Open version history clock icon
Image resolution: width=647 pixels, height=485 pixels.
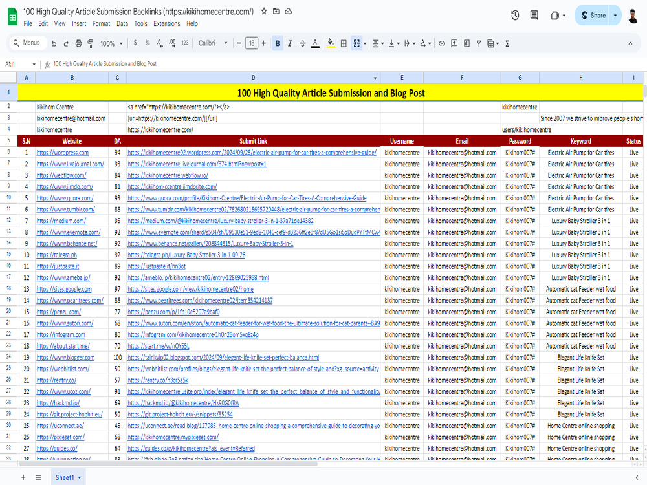tap(515, 16)
